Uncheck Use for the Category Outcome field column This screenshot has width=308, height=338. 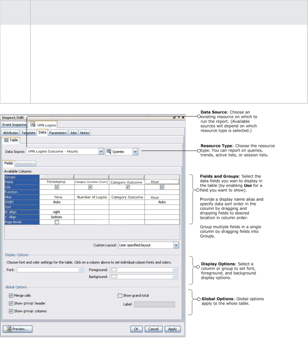(x=127, y=187)
